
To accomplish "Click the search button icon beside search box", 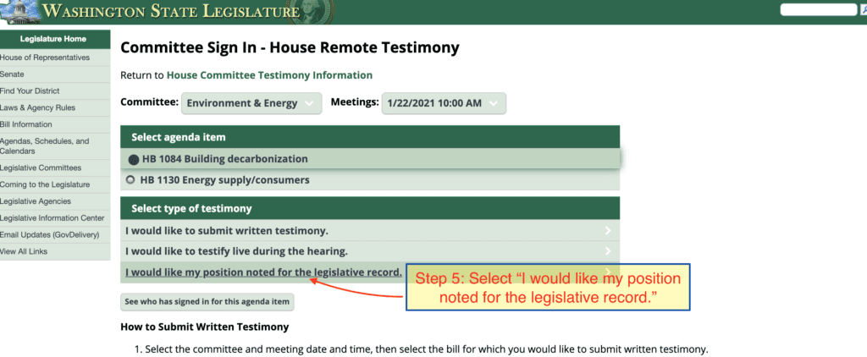I will click(863, 10).
